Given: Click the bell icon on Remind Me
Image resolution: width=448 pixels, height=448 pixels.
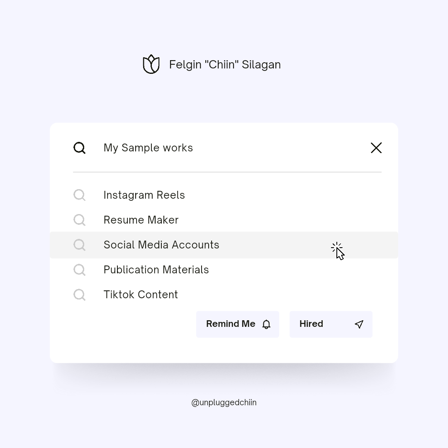Looking at the screenshot, I should click(266, 324).
